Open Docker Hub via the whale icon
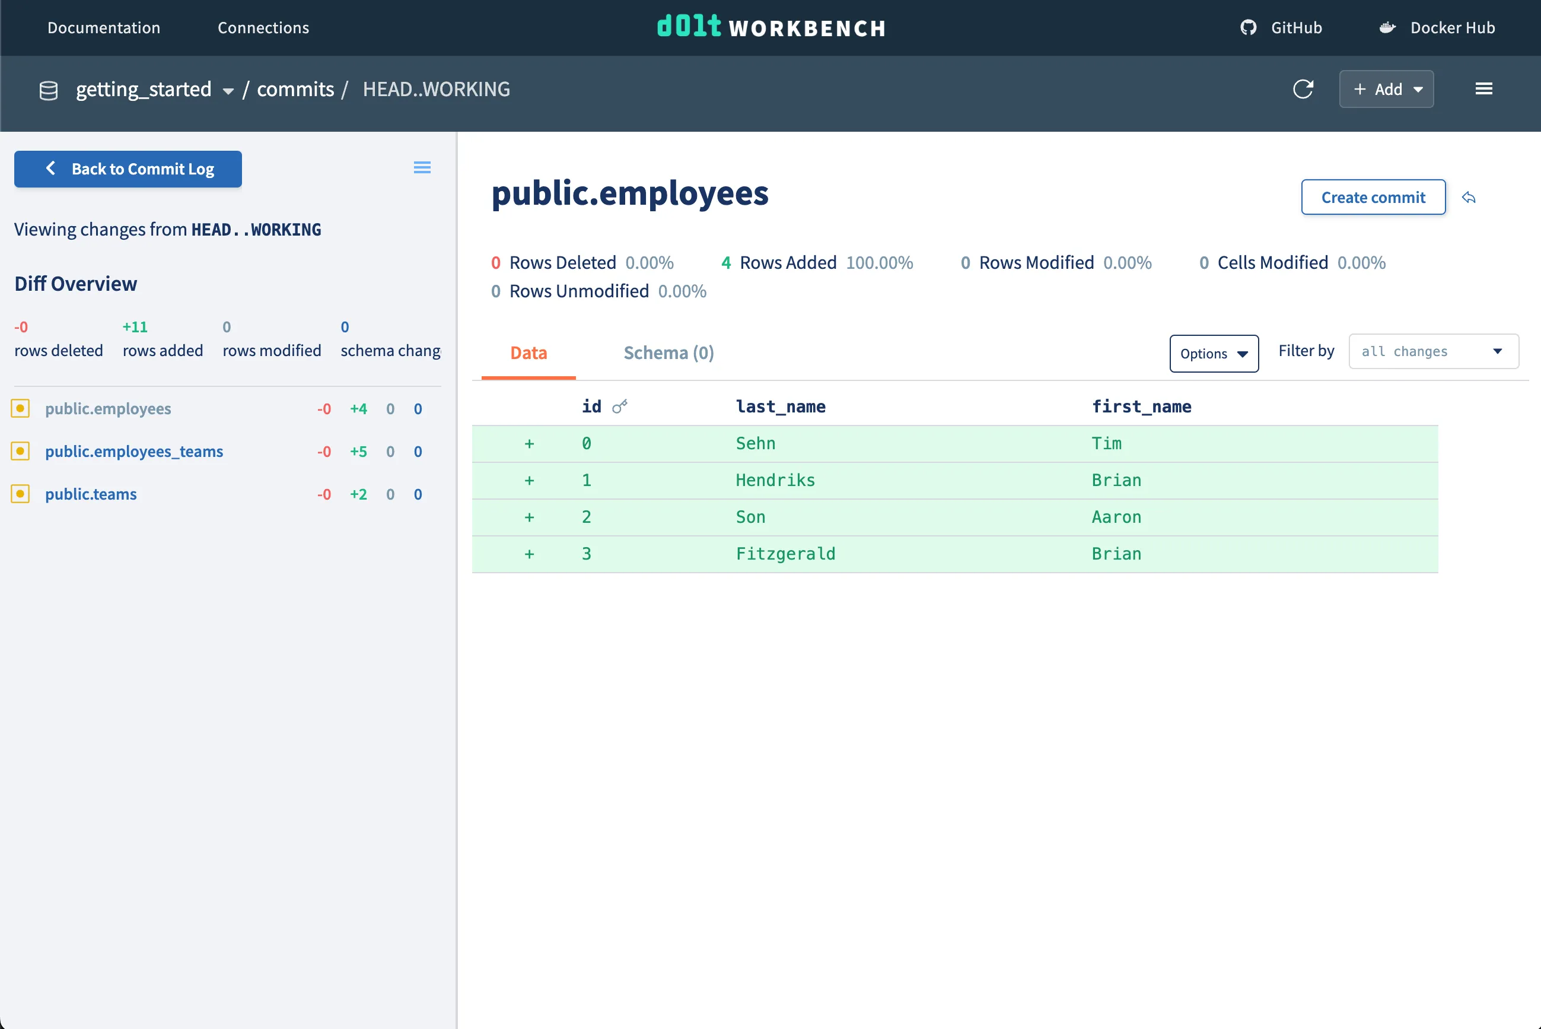The height and width of the screenshot is (1029, 1541). point(1387,27)
